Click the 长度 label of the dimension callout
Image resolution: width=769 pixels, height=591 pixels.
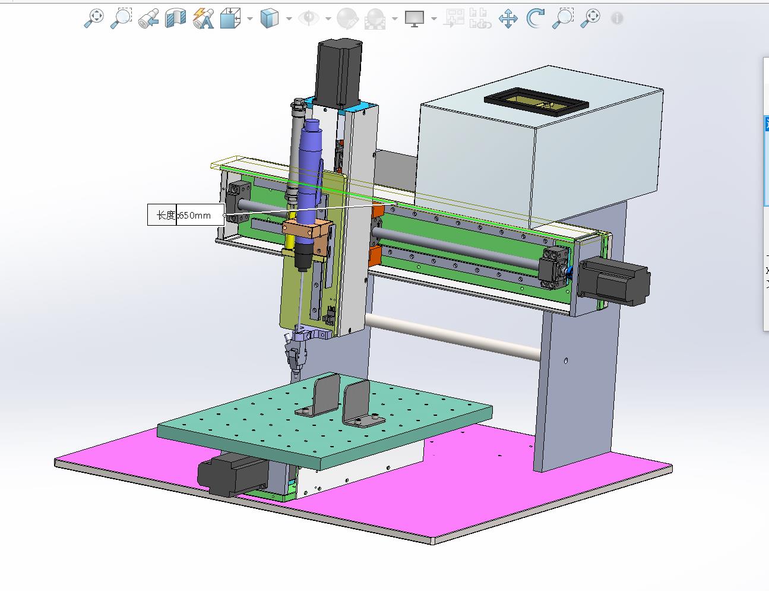(x=166, y=215)
